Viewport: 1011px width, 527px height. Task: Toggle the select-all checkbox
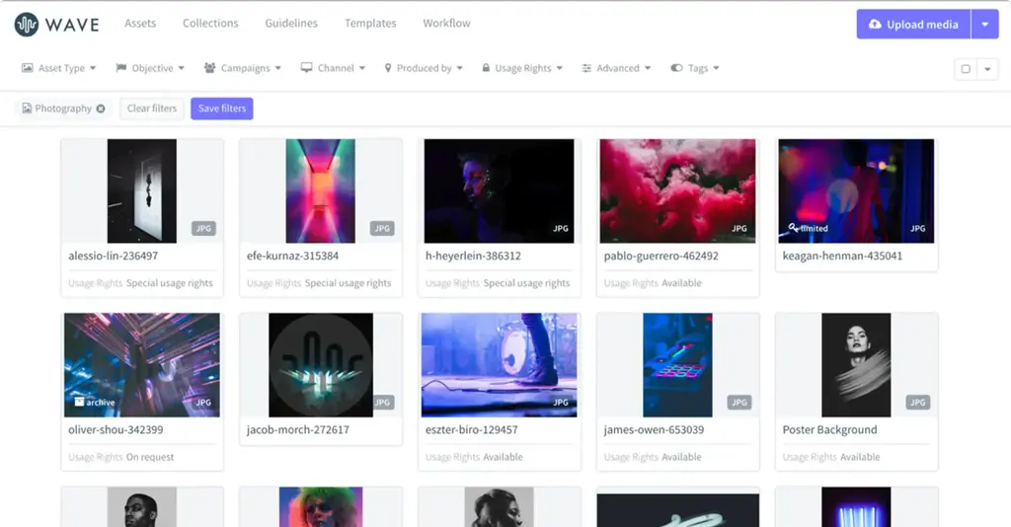click(966, 69)
